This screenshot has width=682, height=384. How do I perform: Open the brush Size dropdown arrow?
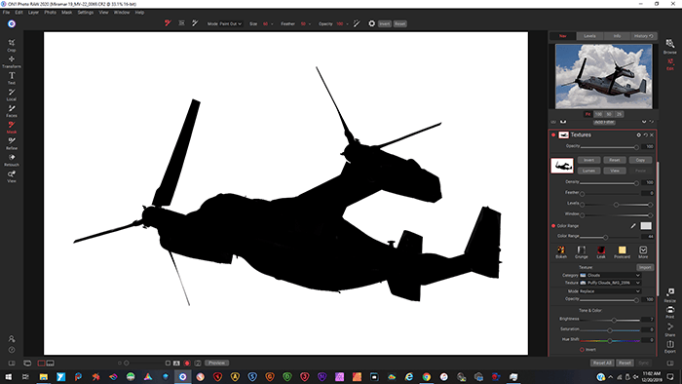coord(272,24)
